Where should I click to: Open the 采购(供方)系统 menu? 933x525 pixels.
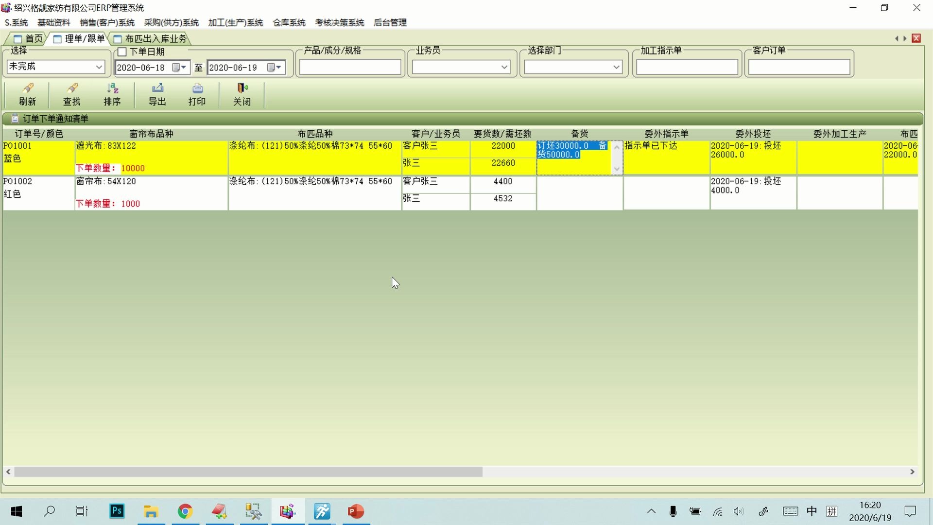[x=172, y=23]
